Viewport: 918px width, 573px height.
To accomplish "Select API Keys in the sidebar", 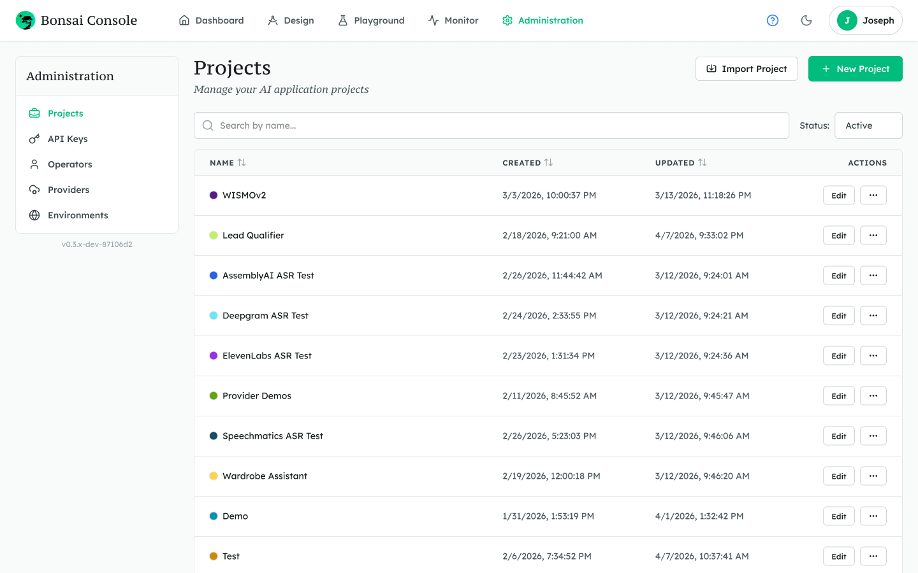I will coord(68,139).
